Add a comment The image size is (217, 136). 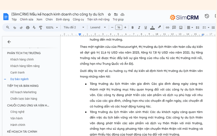174,27
